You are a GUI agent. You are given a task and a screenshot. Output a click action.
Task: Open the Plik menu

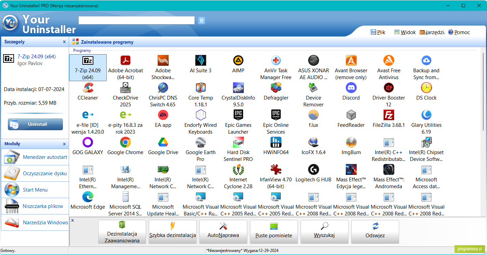coord(378,32)
